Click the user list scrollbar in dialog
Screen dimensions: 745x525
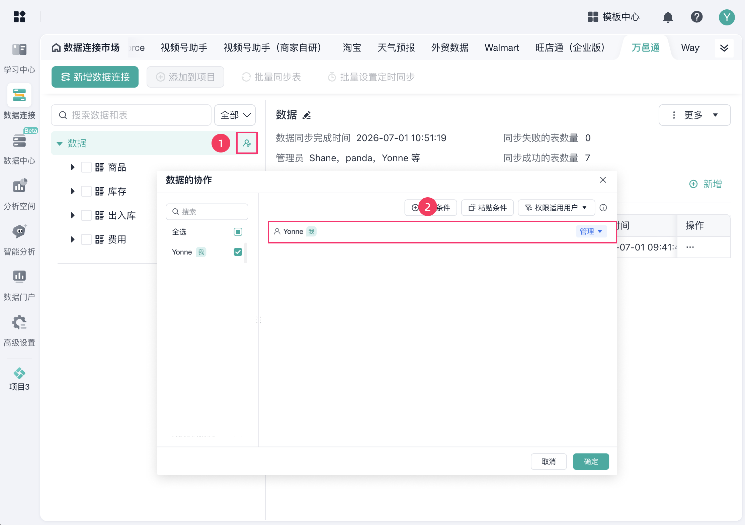(246, 252)
